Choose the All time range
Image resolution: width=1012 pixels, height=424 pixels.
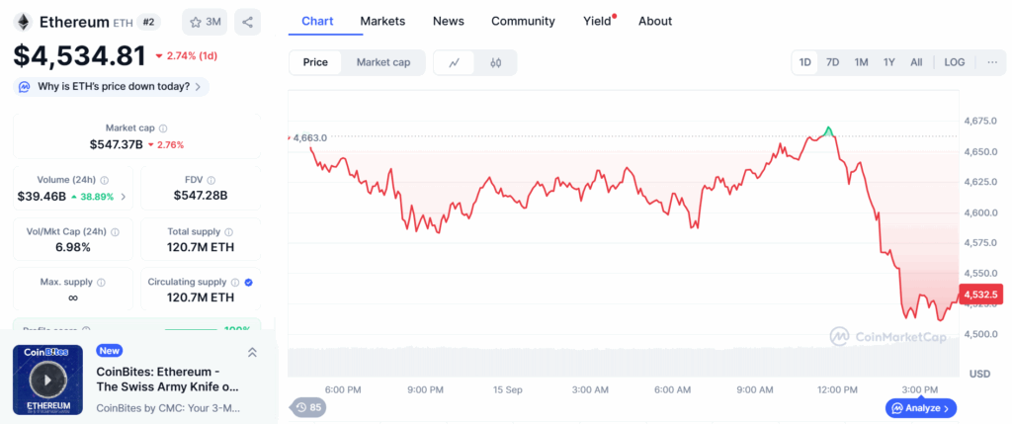coord(916,62)
